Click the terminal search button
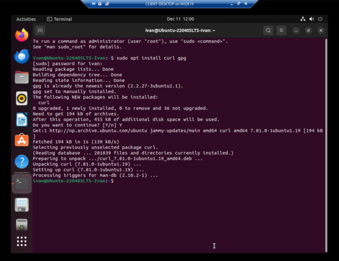 [268, 30]
